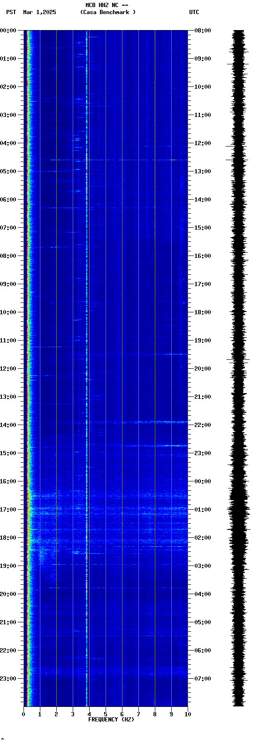Click the PST axis '03:00' time label
Viewport: 259px width, 744px height.
pyautogui.click(x=8, y=115)
